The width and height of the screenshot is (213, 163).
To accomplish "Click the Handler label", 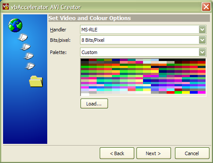I will [x=58, y=30].
